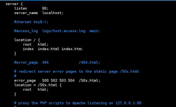
Task: Click 'logs/host.access.log' path
Action: [64, 31]
